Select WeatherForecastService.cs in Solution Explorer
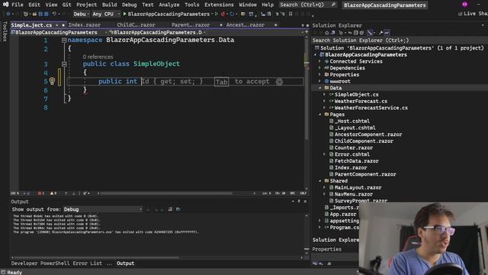Image resolution: width=488 pixels, height=275 pixels. tap(371, 108)
